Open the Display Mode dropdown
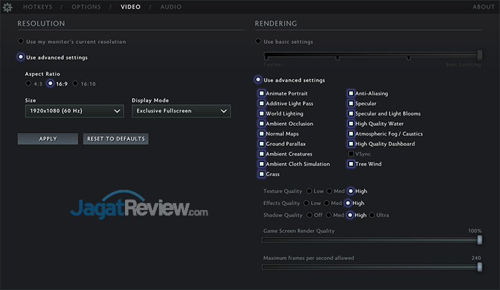The height and width of the screenshot is (290, 500). click(181, 111)
